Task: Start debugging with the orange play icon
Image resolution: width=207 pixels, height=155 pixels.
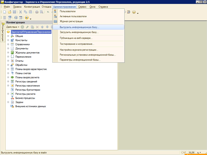Action: point(27,17)
